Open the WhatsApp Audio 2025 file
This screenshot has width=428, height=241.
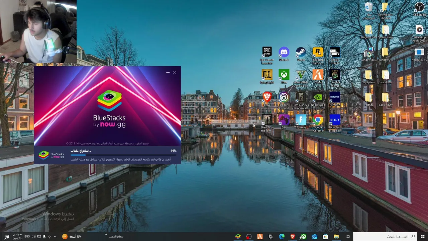click(419, 33)
